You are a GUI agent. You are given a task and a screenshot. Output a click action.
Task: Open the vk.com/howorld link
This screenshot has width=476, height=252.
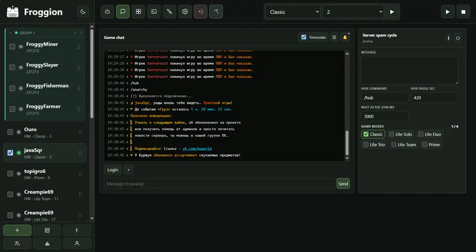click(x=197, y=148)
